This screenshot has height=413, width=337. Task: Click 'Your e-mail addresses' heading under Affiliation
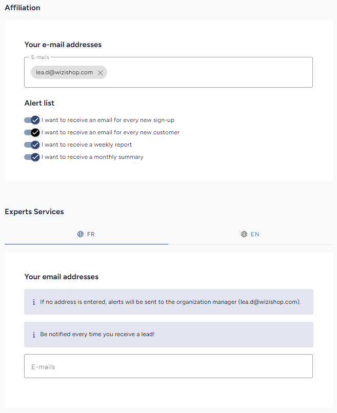(x=63, y=45)
